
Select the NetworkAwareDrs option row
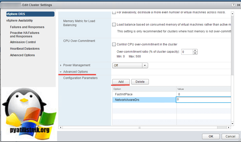[144, 100]
